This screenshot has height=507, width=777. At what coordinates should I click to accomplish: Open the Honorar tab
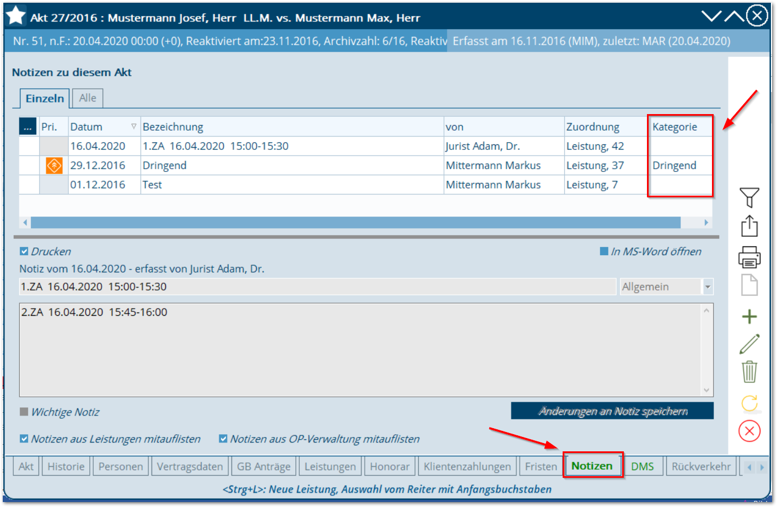390,466
